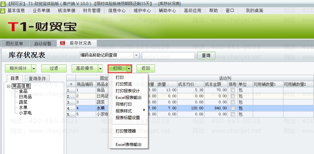Toggle 停用 checkbox in the 日用品 row
The image size is (314, 154).
click(x=233, y=96)
